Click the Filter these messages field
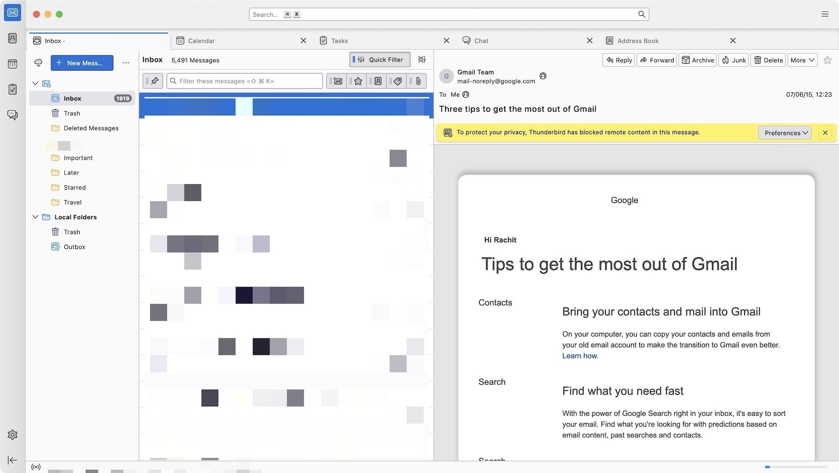This screenshot has width=839, height=473. [x=248, y=81]
